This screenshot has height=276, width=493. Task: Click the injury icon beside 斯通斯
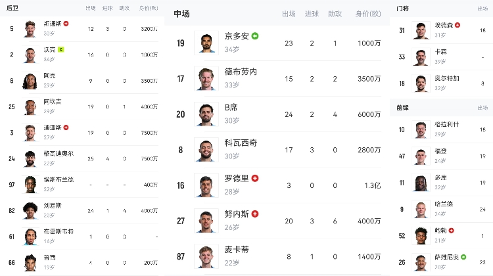pos(66,23)
